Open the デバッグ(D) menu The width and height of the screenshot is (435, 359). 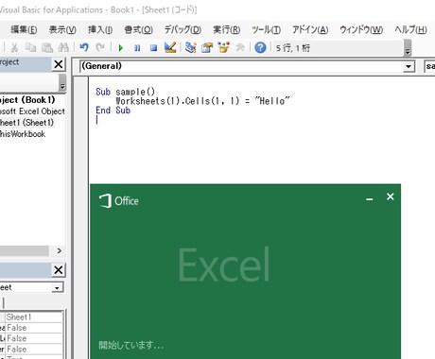tap(183, 29)
